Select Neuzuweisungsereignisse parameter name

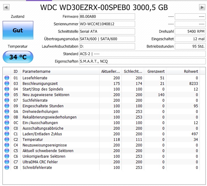click(45, 145)
